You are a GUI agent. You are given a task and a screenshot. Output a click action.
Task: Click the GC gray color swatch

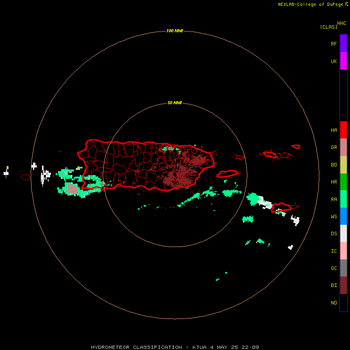pyautogui.click(x=343, y=268)
